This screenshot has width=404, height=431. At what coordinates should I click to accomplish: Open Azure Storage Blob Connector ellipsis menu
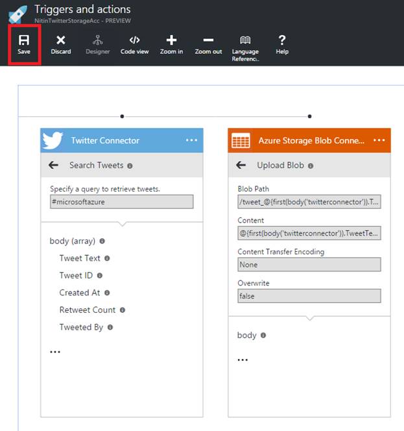point(379,140)
